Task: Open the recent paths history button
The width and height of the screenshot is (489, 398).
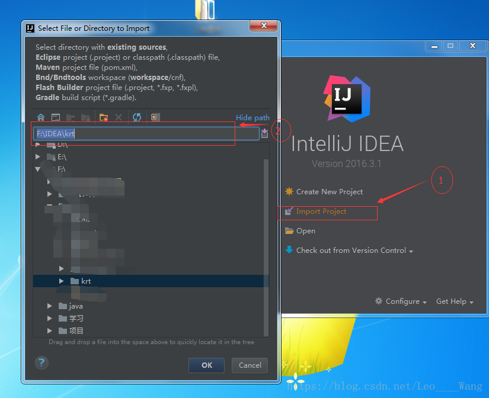Action: point(264,133)
